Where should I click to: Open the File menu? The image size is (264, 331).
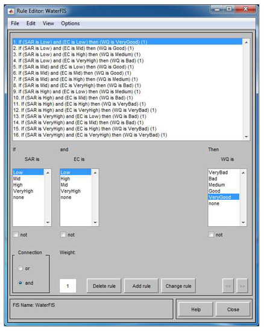[15, 23]
